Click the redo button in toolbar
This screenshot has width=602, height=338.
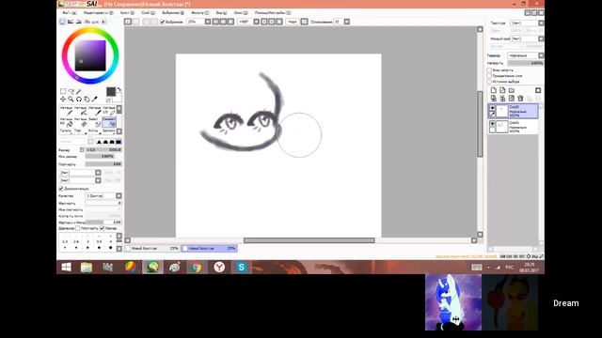click(135, 22)
